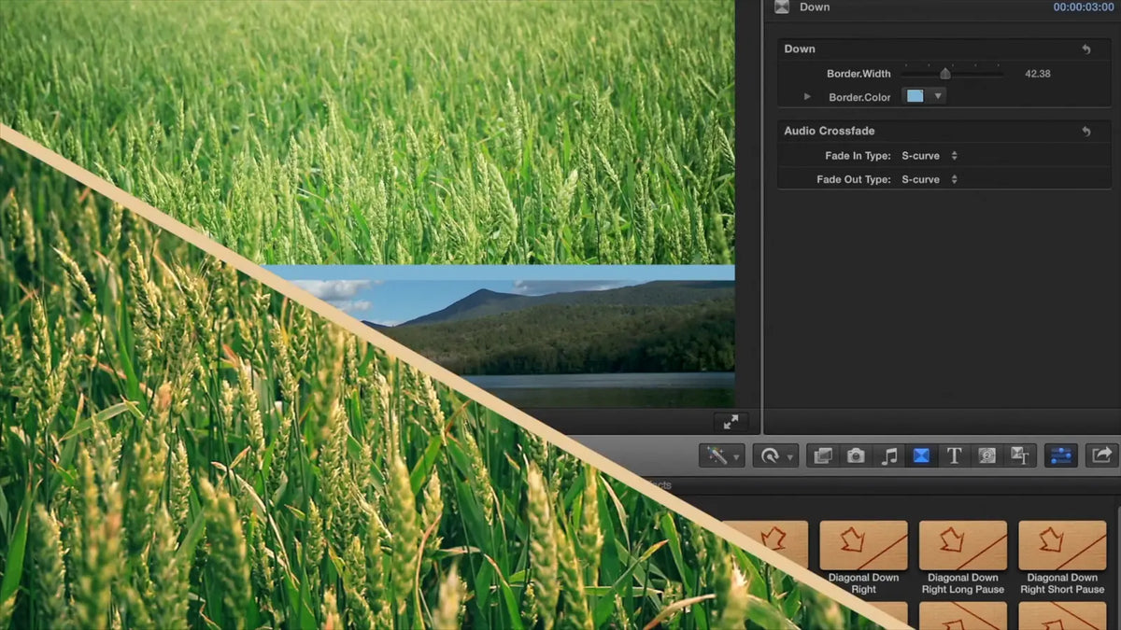Open the Border.Color dropdown arrow
1121x630 pixels.
(937, 96)
